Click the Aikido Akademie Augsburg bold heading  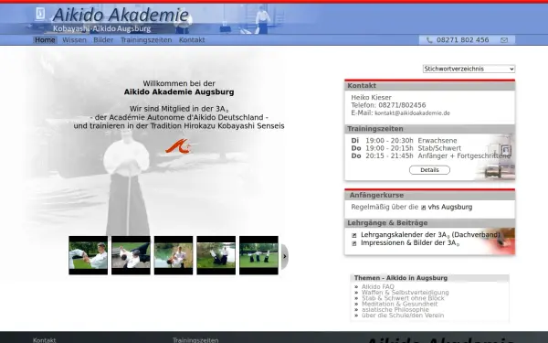(179, 92)
